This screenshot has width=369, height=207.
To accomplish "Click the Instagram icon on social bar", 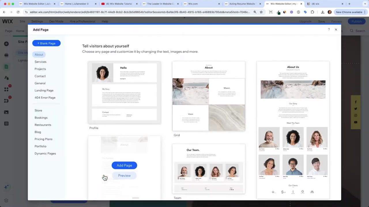I will [x=356, y=115].
